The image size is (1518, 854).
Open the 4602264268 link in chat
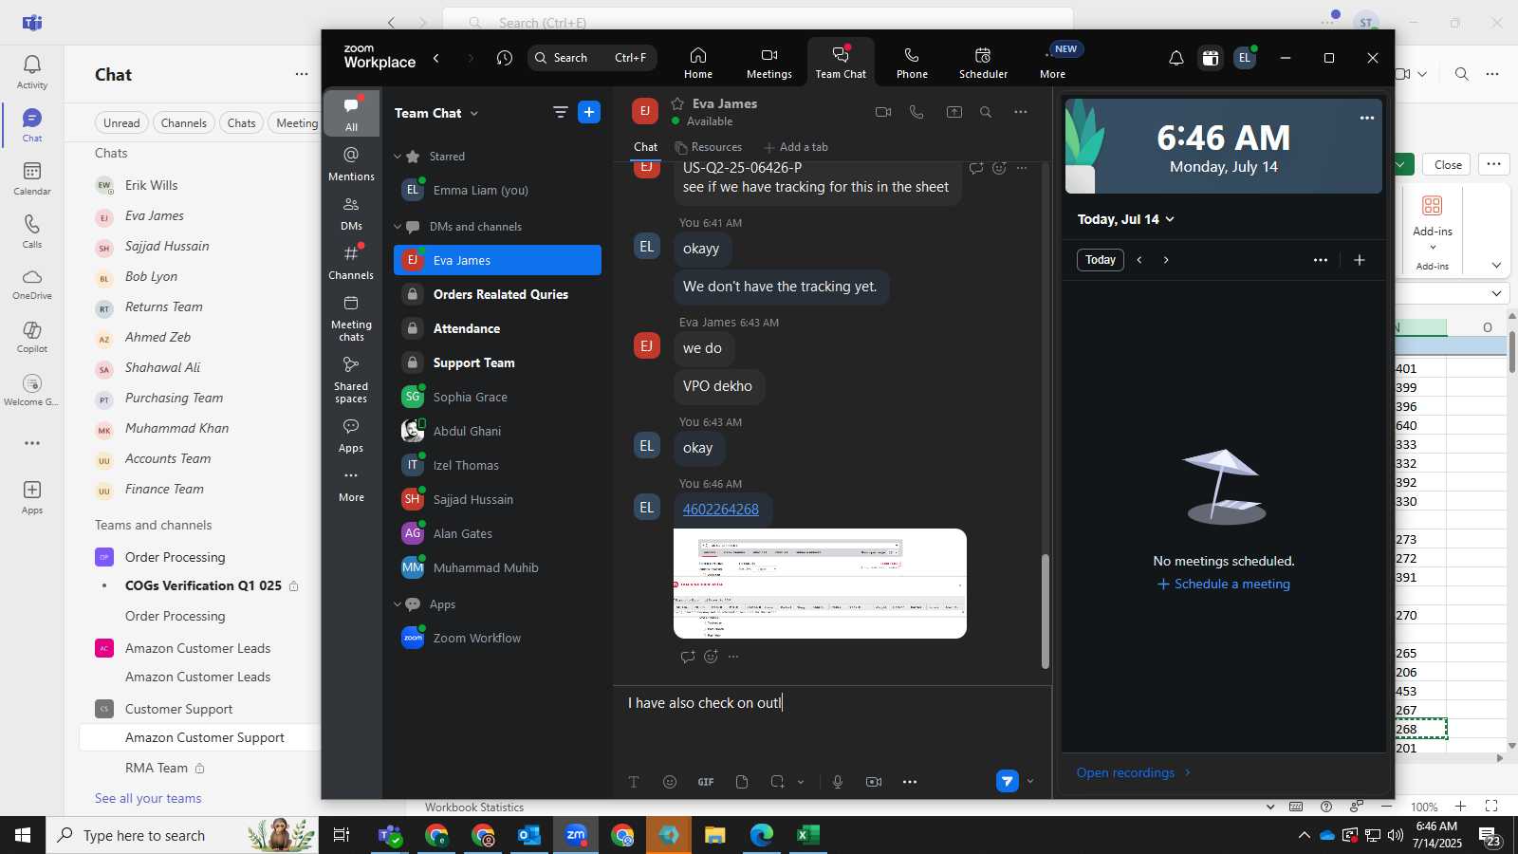(721, 510)
